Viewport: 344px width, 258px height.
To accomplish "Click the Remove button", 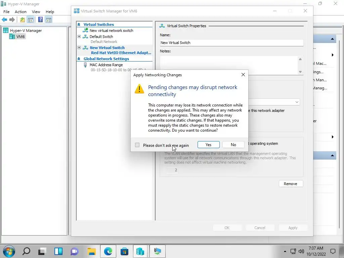I will [291, 184].
